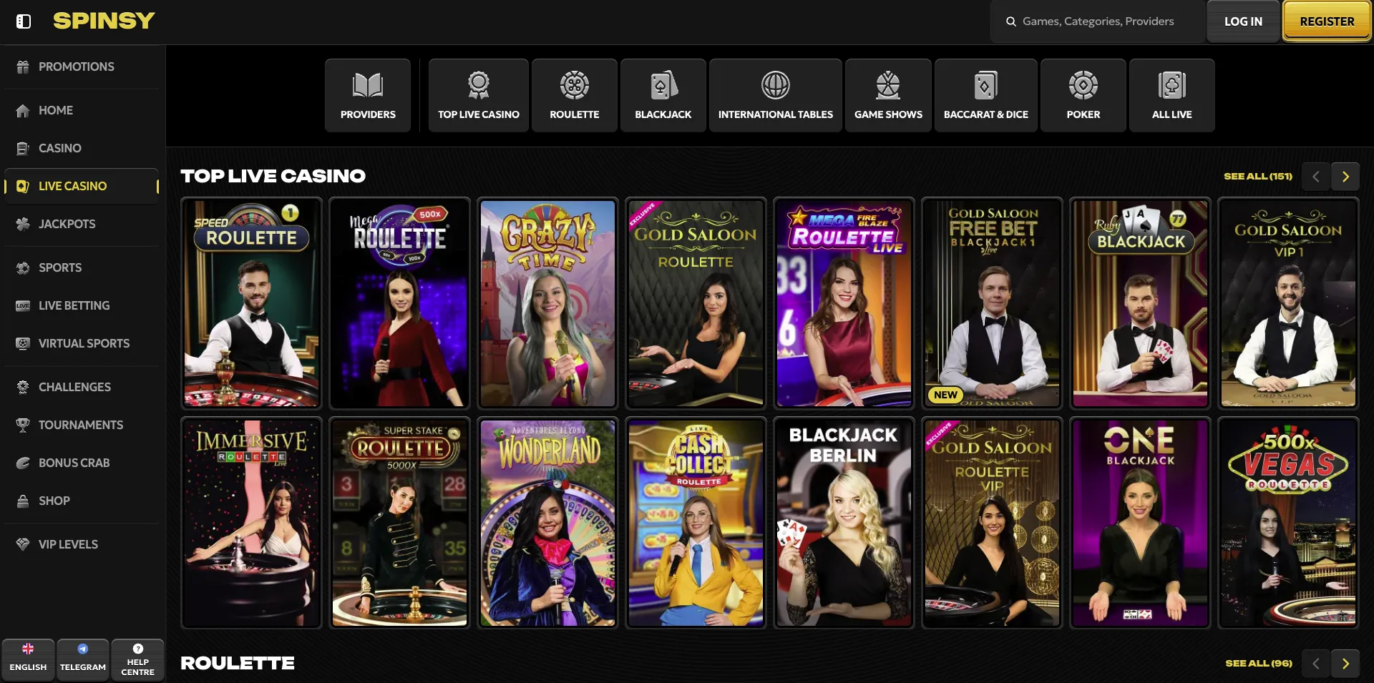
Task: Show next Top Live Casino games
Action: [1345, 176]
